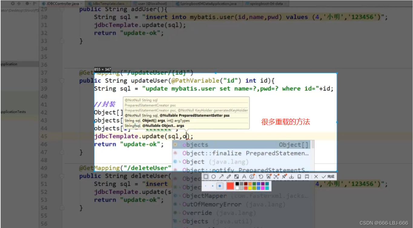Click the fold end marker at line 33
The height and width of the screenshot is (228, 413).
[62, 41]
